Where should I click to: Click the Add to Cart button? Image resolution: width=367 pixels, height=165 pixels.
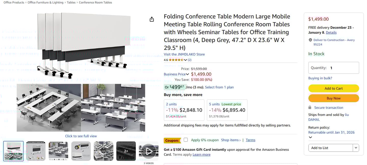click(x=333, y=88)
